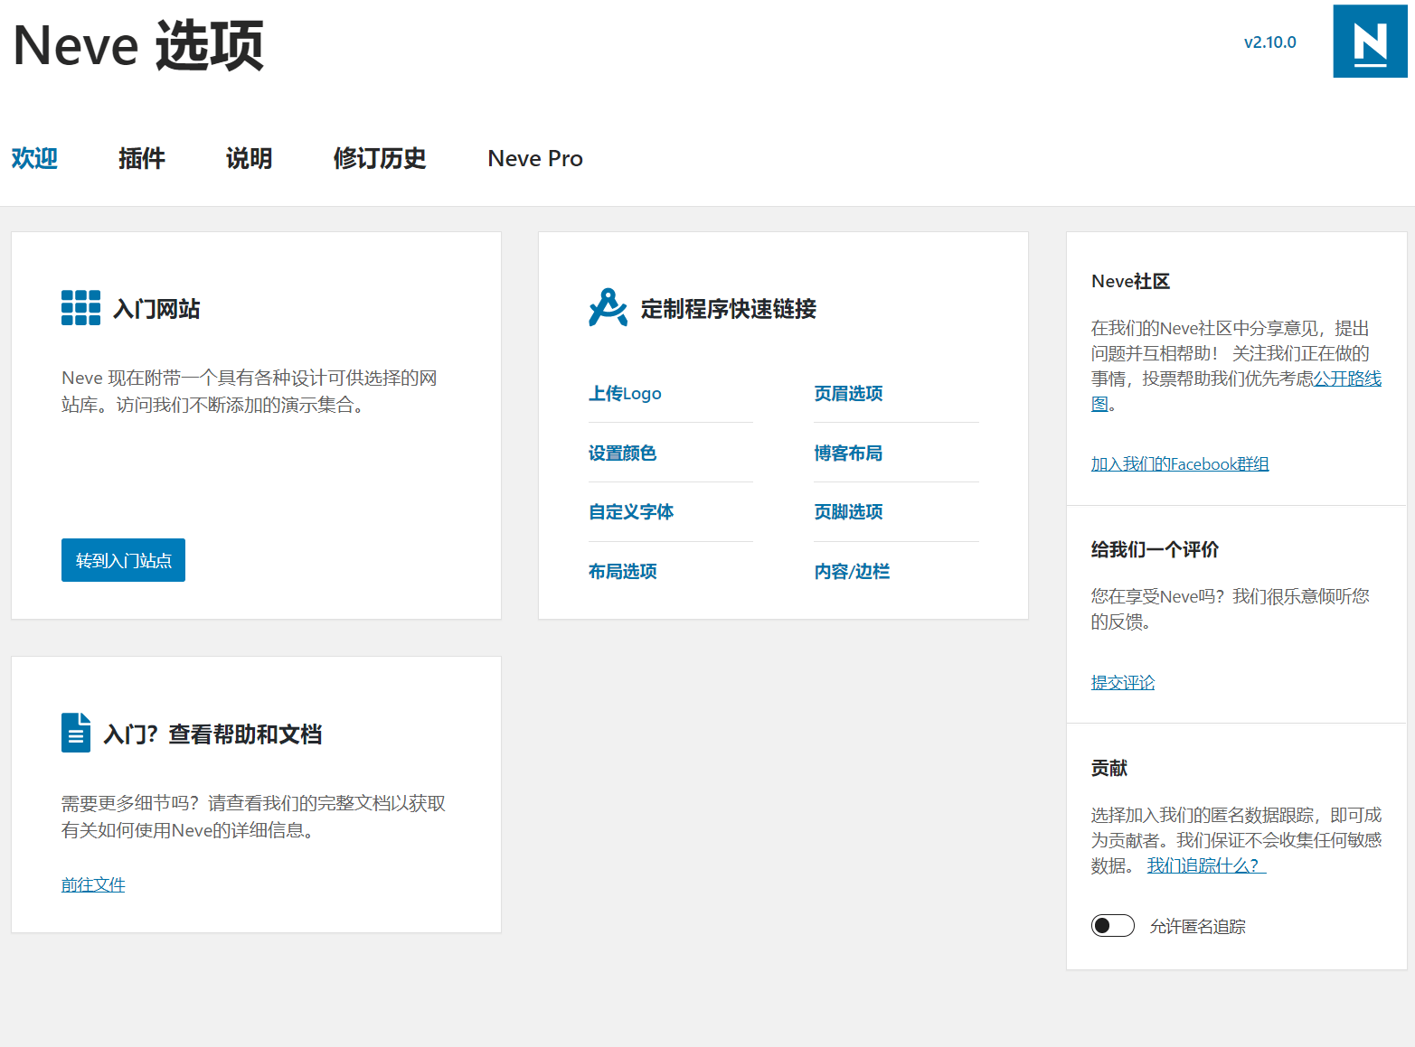Click the Neve社区 heading
The height and width of the screenshot is (1047, 1415).
click(x=1130, y=281)
